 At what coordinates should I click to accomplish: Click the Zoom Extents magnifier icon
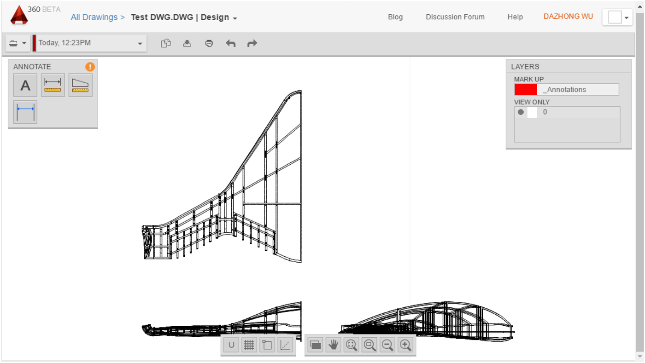351,345
